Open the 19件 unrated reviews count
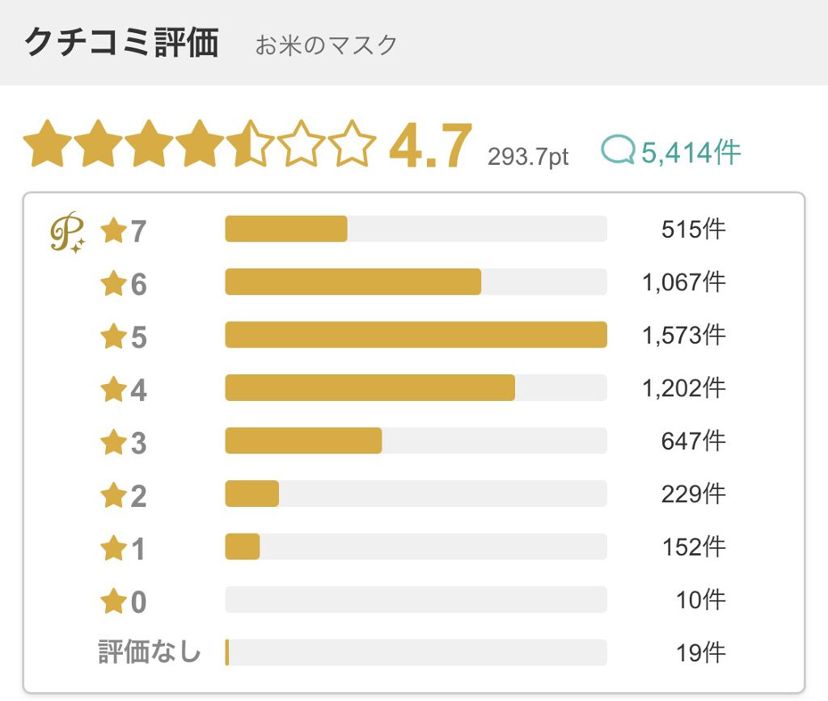Viewport: 828px width, 701px height. pos(700,652)
